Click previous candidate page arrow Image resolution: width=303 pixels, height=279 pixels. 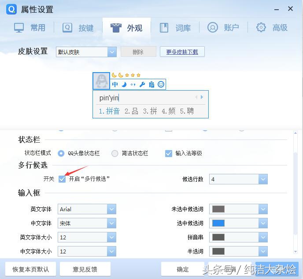[196, 97]
